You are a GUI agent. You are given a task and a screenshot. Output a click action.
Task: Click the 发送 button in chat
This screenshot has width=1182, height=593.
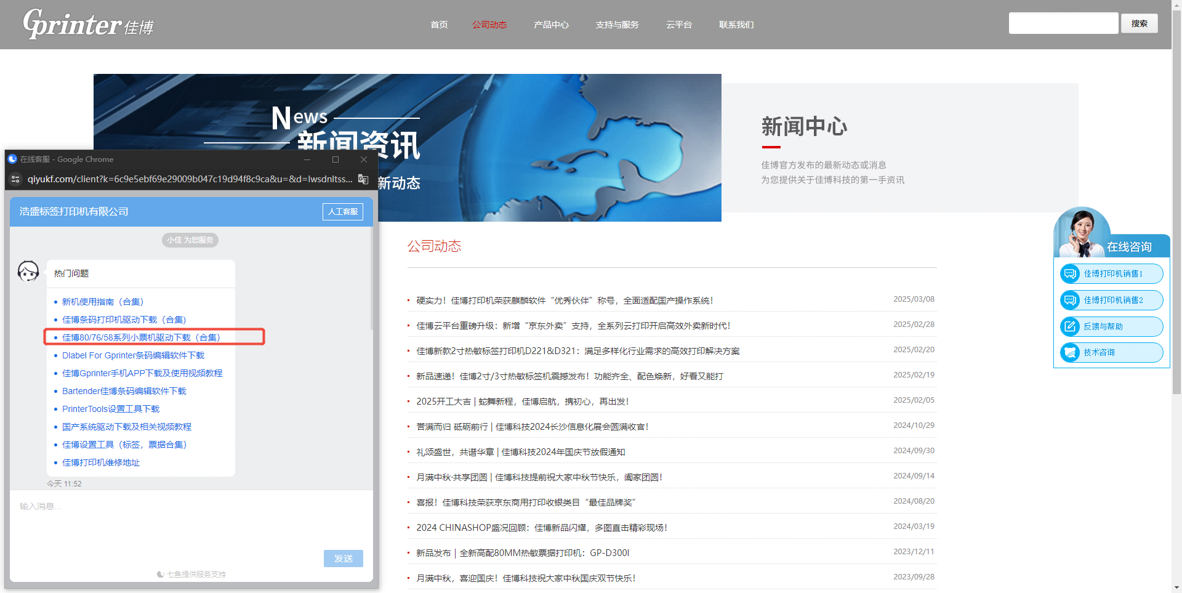[x=344, y=559]
